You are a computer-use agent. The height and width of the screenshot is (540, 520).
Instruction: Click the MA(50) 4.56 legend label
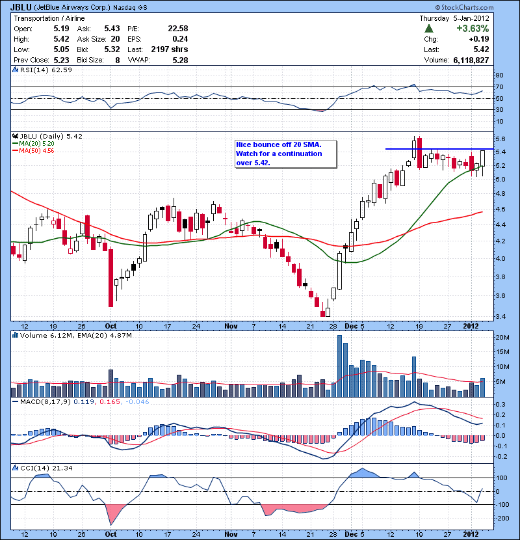pos(37,150)
